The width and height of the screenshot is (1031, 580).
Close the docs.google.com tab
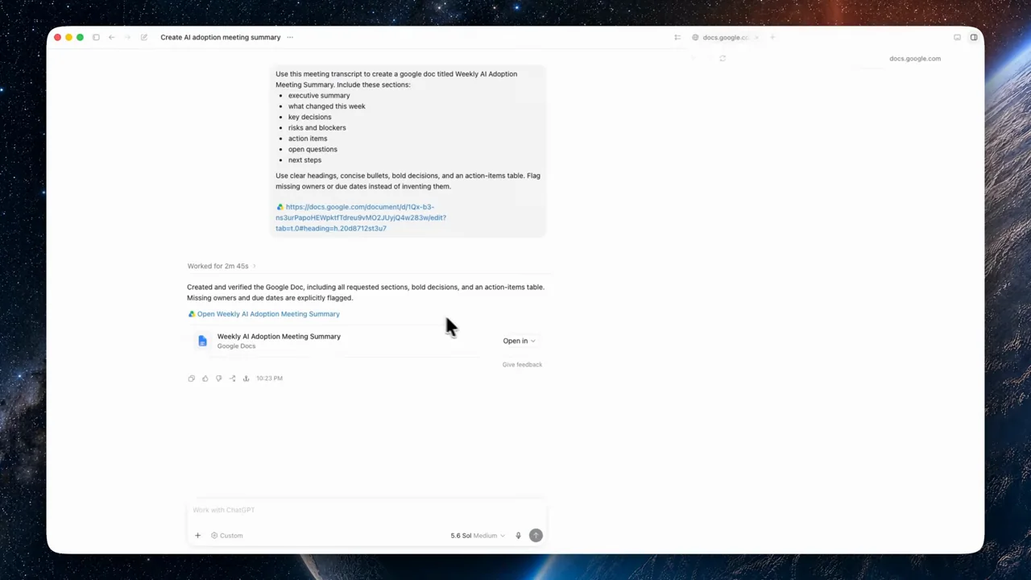tap(757, 37)
